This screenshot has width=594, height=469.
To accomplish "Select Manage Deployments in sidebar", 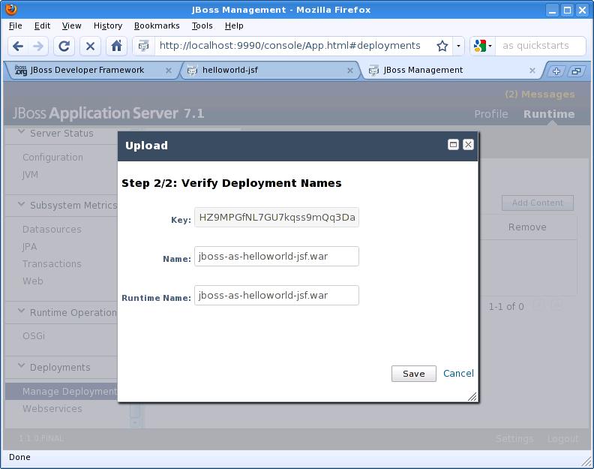I will coord(61,391).
